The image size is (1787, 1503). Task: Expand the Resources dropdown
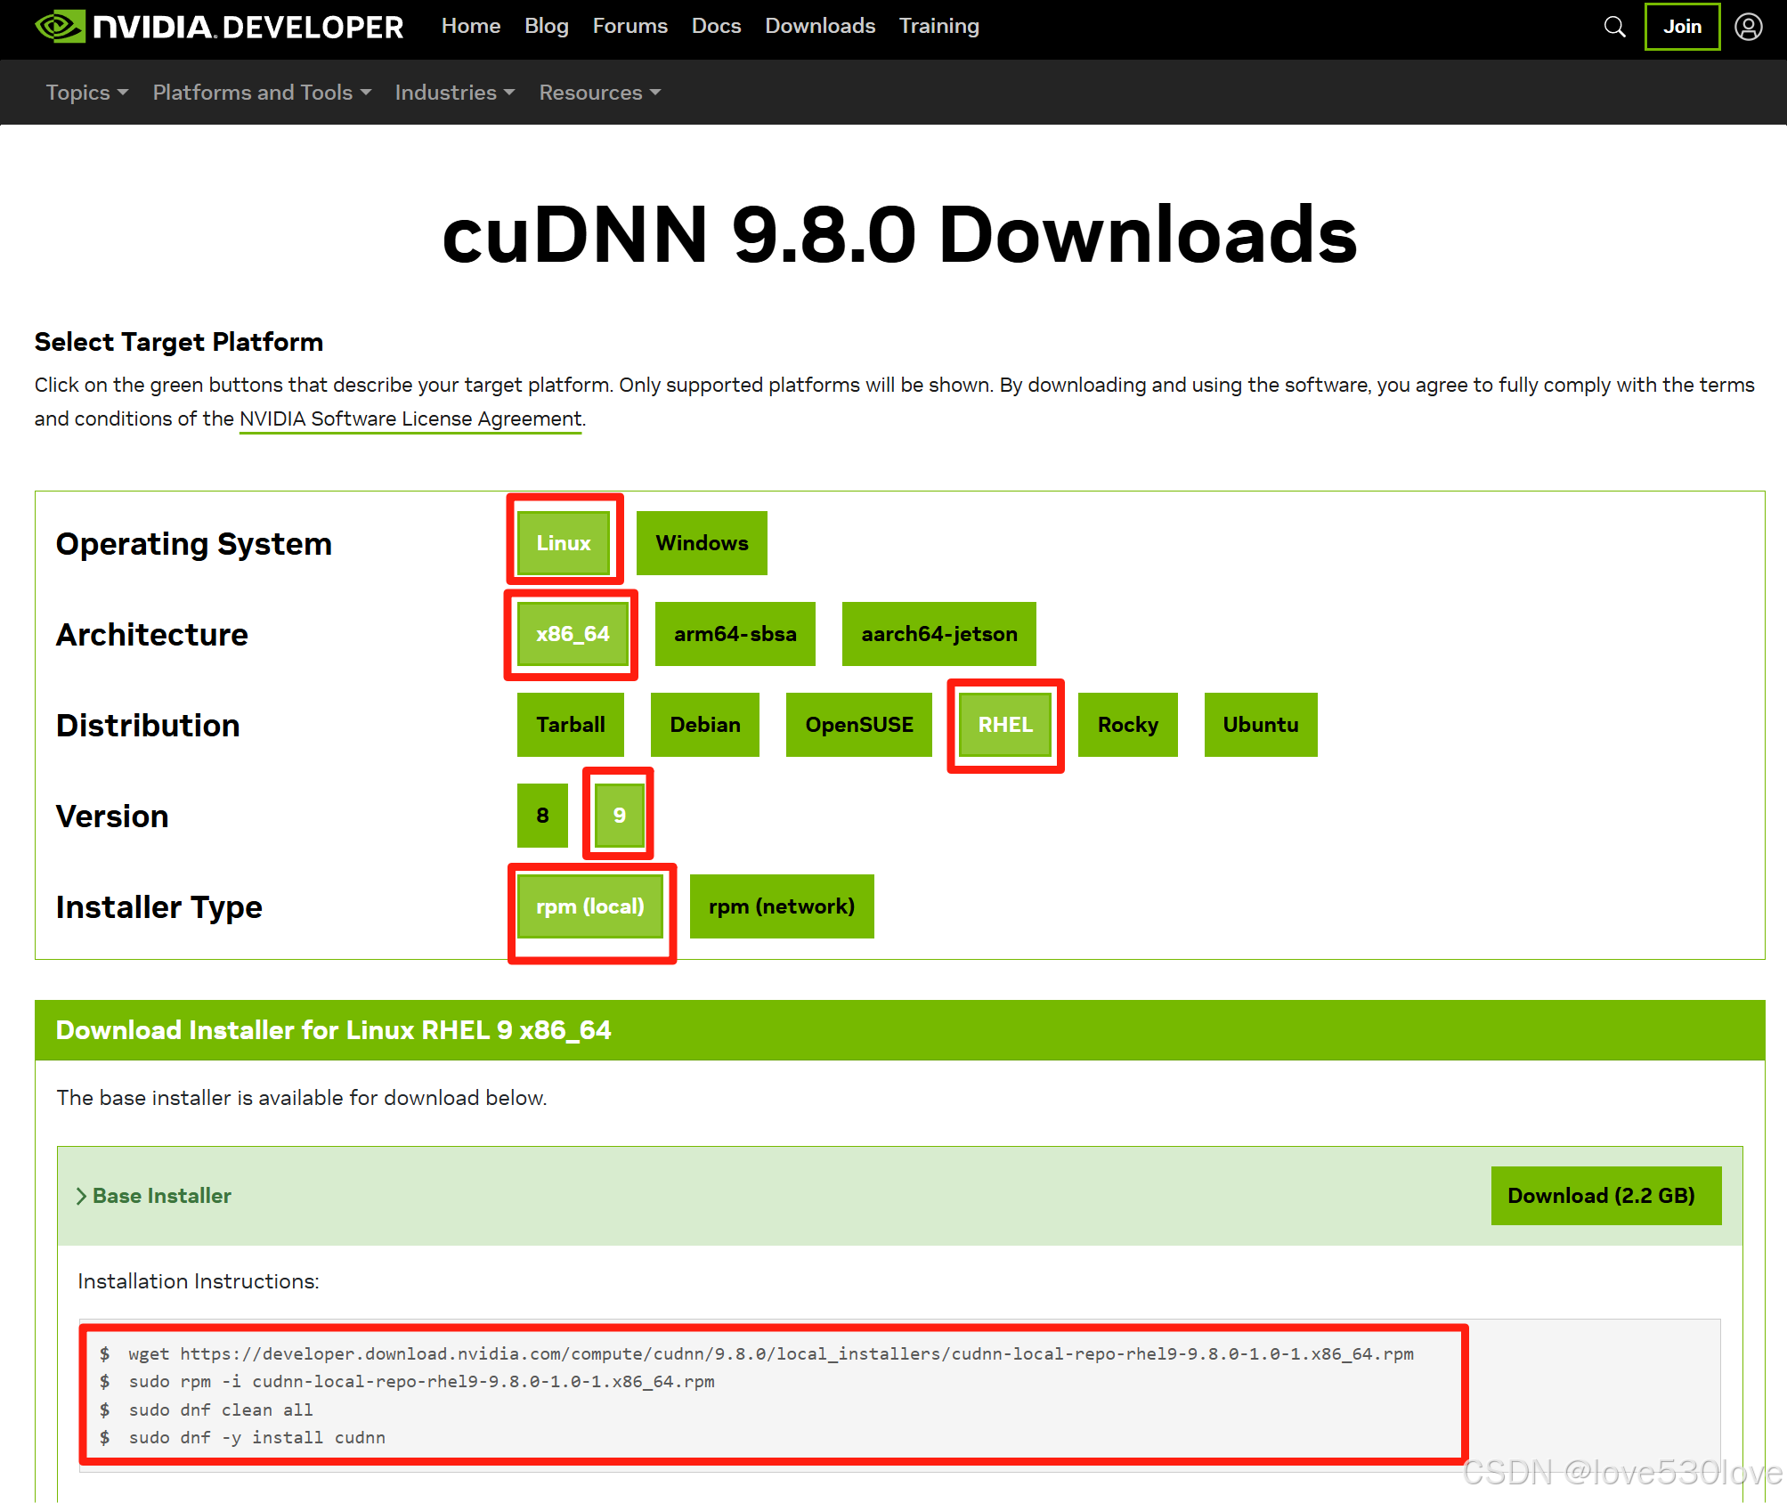599,93
